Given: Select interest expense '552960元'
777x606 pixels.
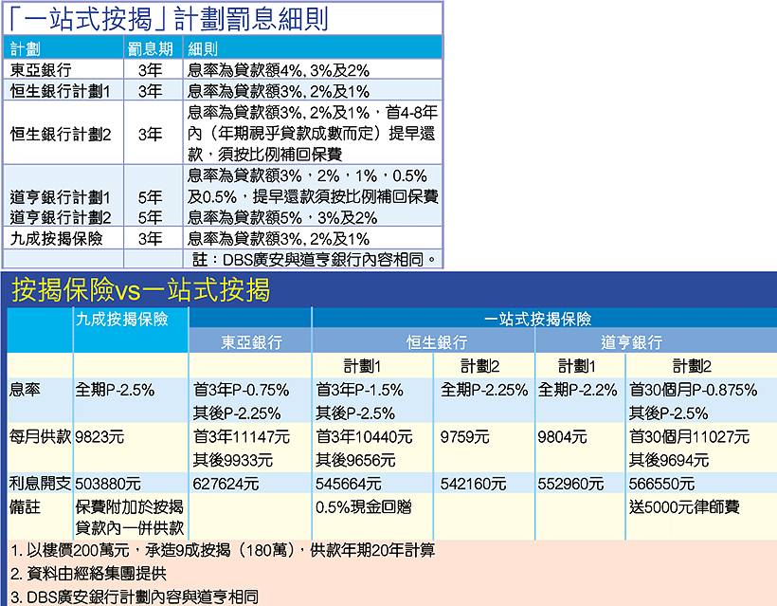Looking at the screenshot, I should tap(570, 484).
